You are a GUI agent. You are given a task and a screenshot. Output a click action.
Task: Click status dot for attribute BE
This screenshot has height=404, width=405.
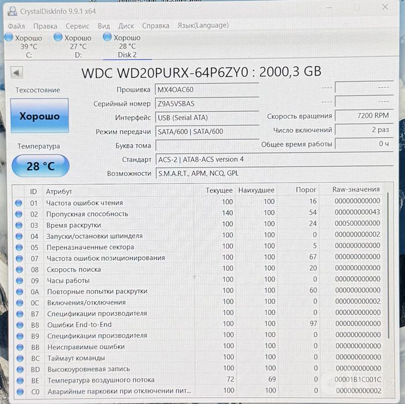point(20,380)
